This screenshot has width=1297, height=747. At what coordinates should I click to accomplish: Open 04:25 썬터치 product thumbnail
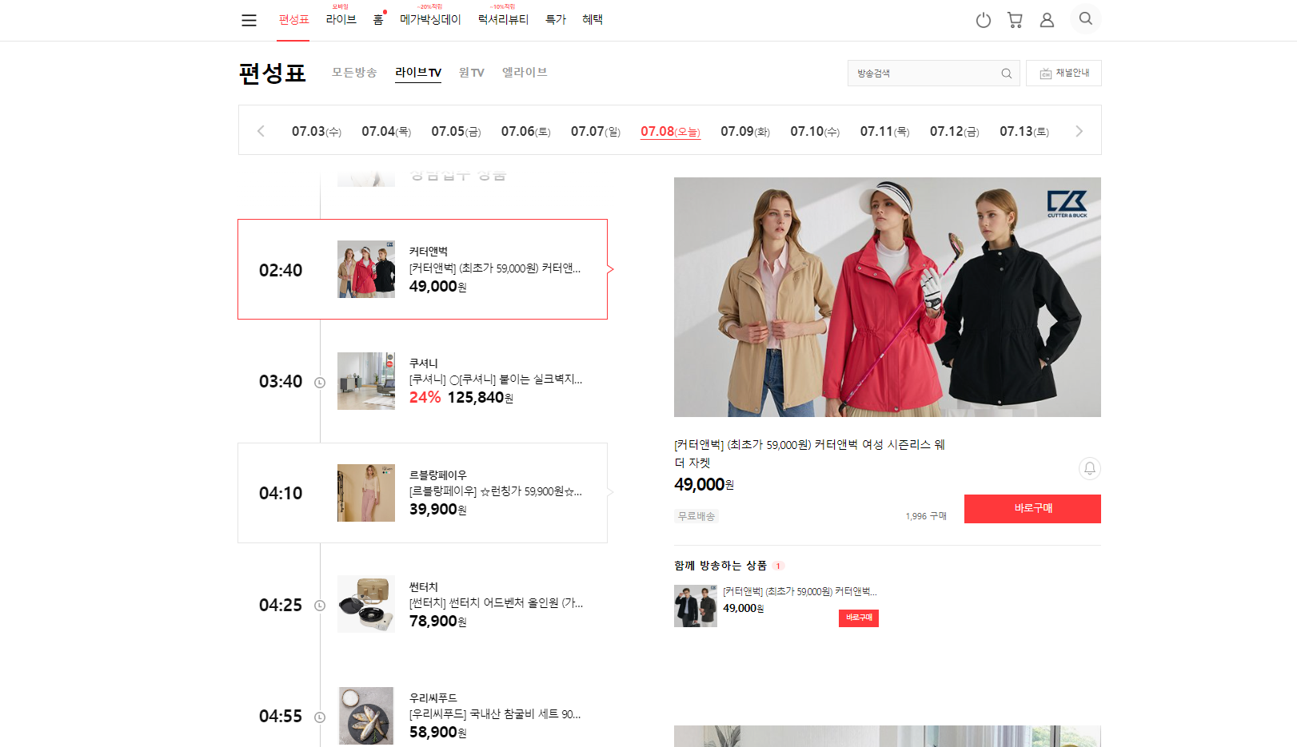(x=366, y=604)
